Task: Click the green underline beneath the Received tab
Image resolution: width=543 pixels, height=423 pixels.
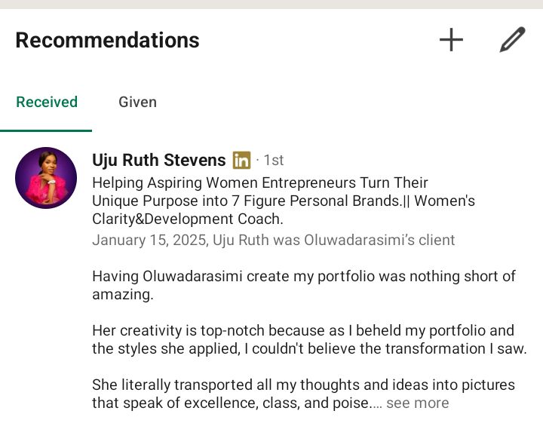Action: [x=46, y=130]
